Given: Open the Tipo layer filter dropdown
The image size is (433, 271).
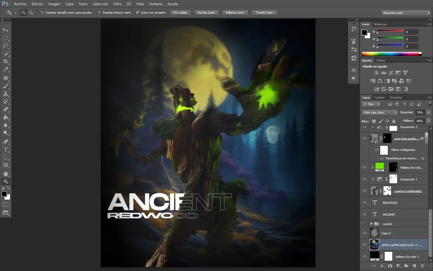Looking at the screenshot, I should tap(371, 104).
